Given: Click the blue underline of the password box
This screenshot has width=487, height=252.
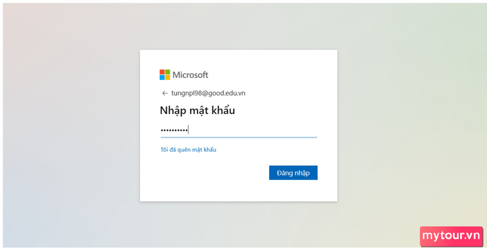Looking at the screenshot, I should (239, 137).
